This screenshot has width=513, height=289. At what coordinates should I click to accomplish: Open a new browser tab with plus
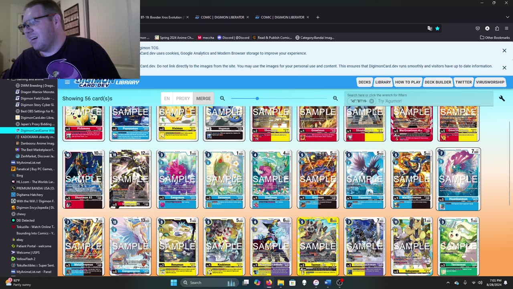click(317, 17)
